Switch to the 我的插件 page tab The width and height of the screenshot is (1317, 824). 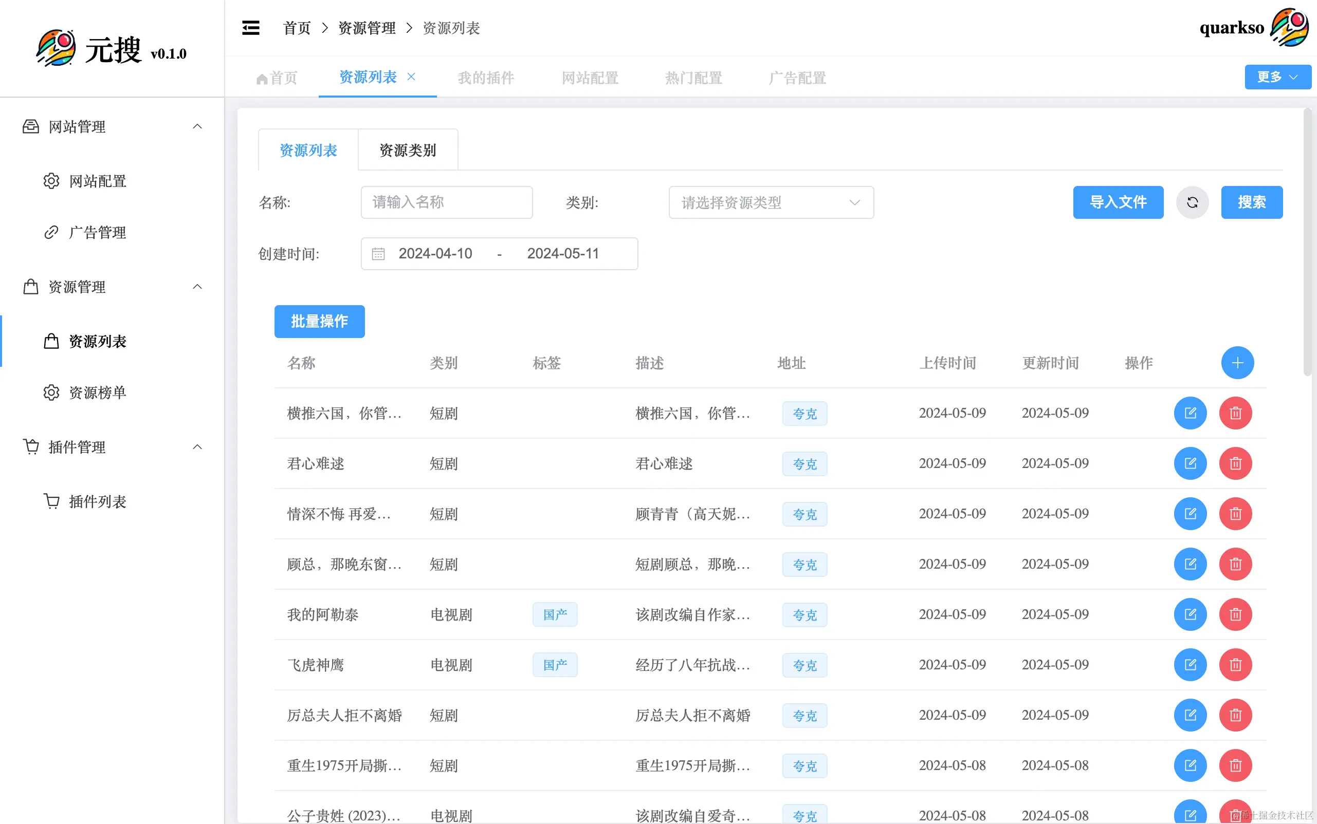click(486, 78)
